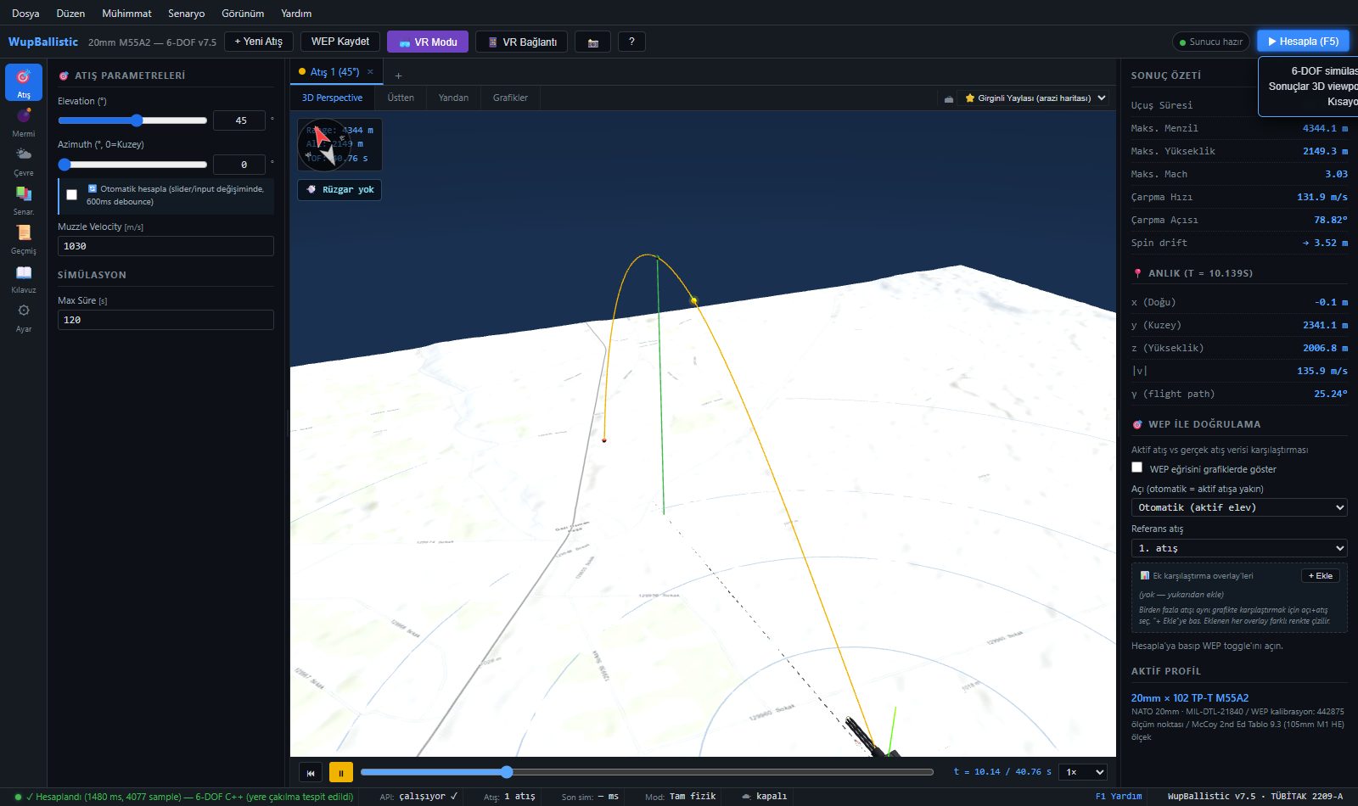Click the Sunucu hazır server status indicator
Image resolution: width=1358 pixels, height=806 pixels.
1211,42
